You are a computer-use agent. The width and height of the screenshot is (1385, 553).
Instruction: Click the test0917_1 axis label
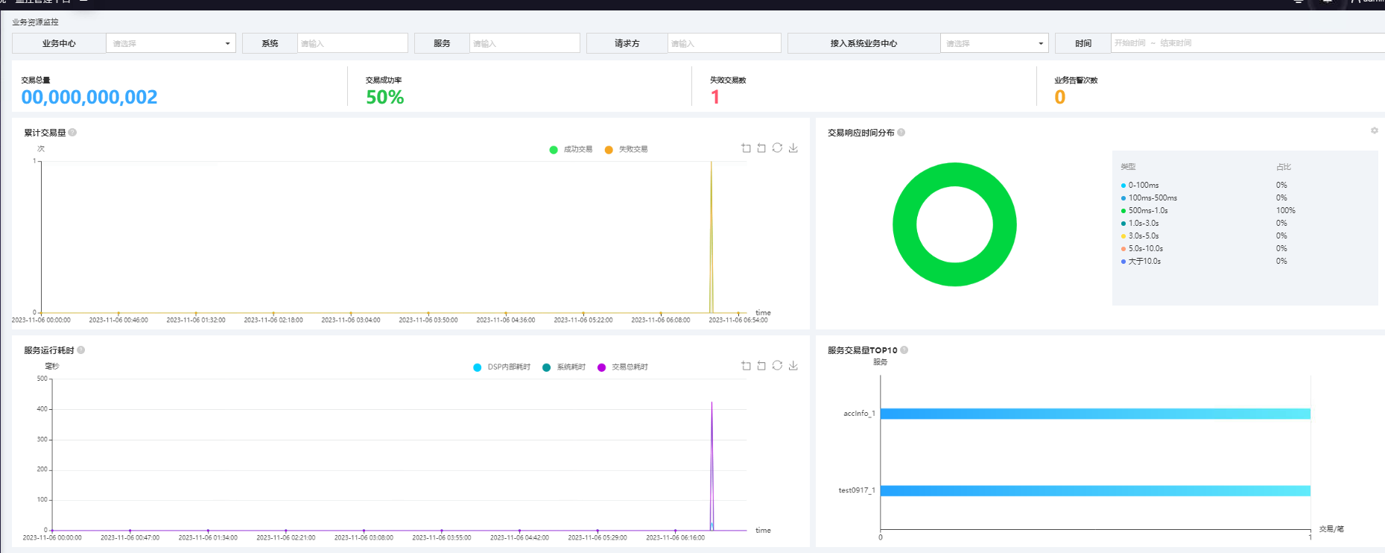[857, 490]
